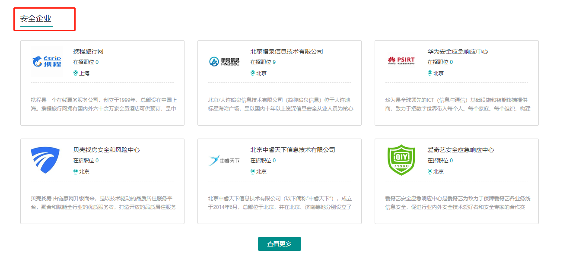Click location pin in 北京暗泉信息 card
The image size is (563, 256).
point(253,73)
